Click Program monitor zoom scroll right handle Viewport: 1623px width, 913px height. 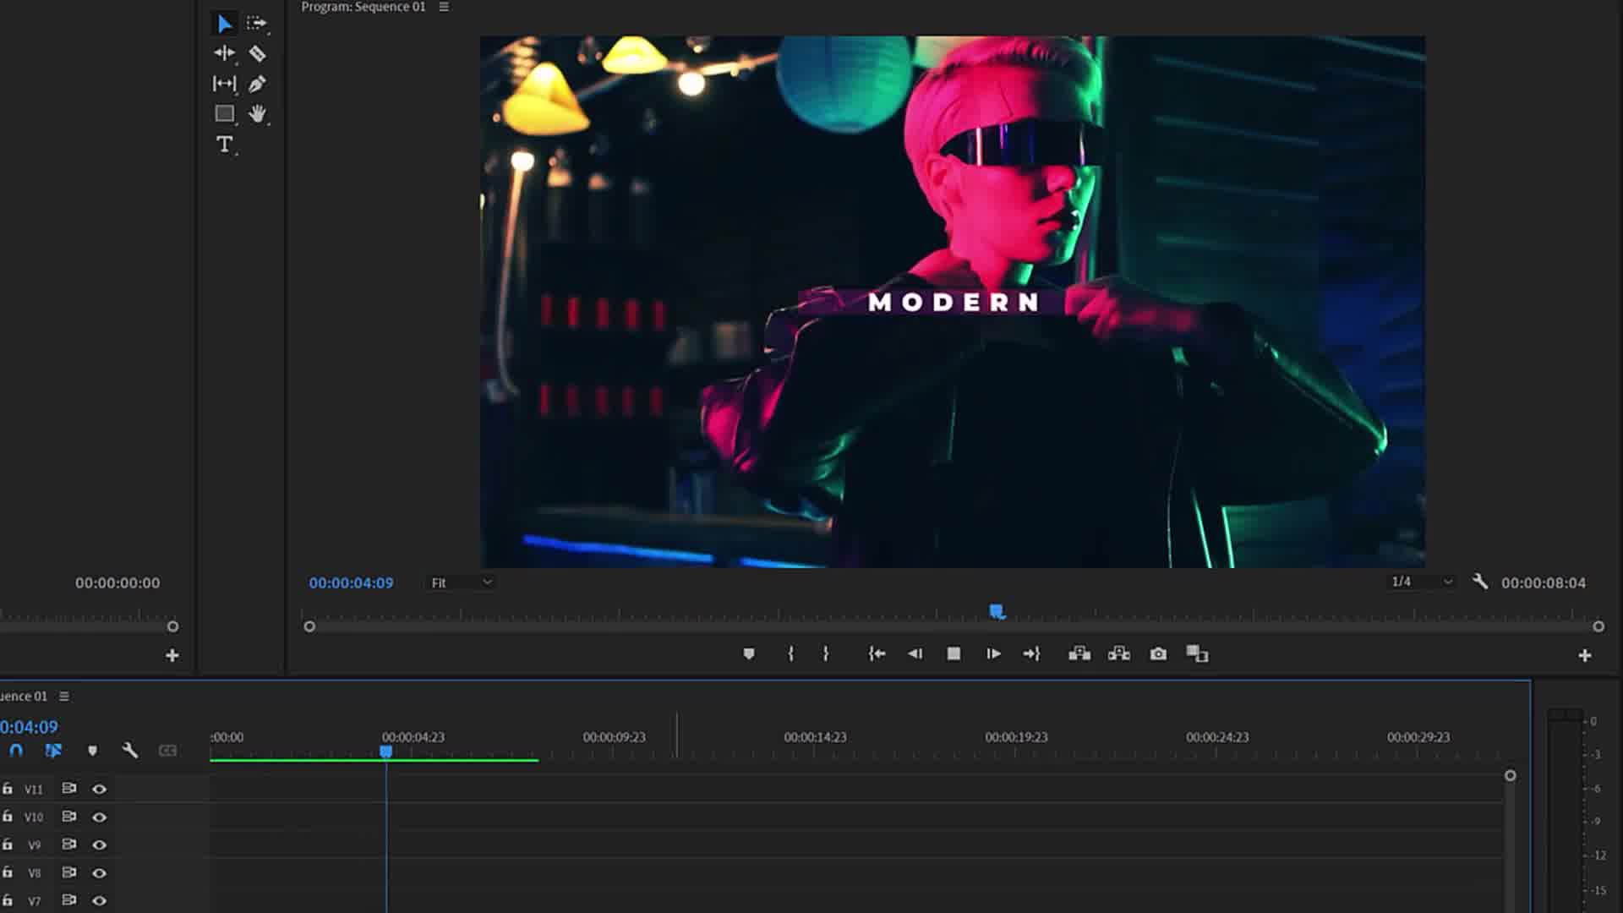[x=1598, y=626]
